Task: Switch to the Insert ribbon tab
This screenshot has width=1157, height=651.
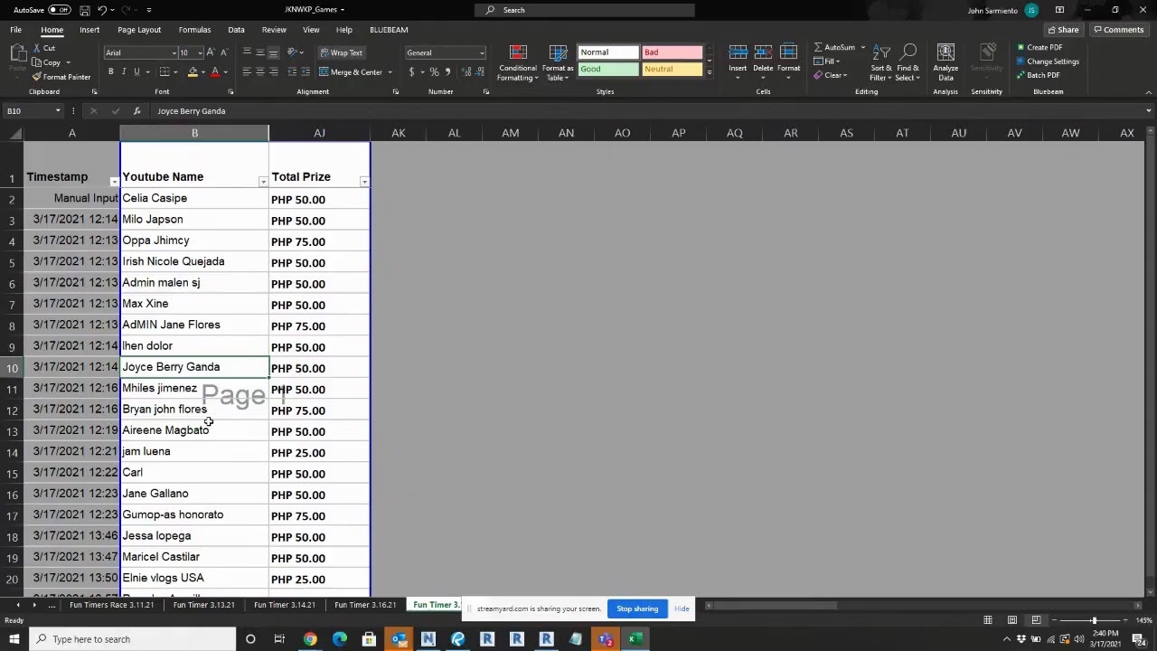Action: [89, 30]
